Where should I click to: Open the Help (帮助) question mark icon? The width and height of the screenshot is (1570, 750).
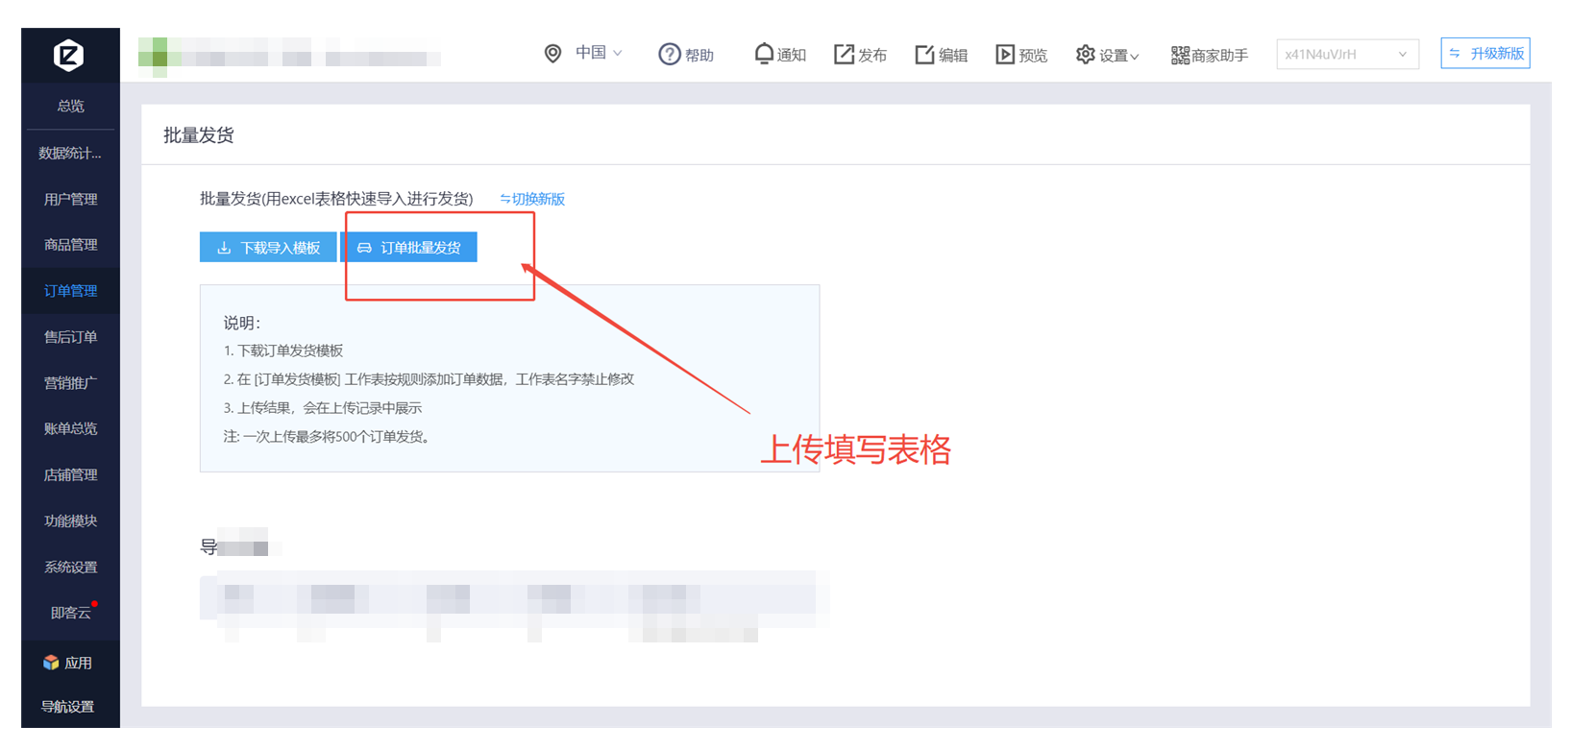click(x=669, y=55)
